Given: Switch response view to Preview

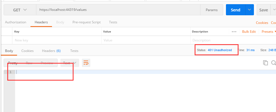Looking at the screenshot, I should [47, 63].
